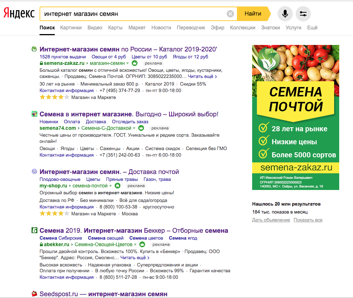This screenshot has width=353, height=298.
Task: Expand the dropdown arrow after магазин-семян
Action: pyautogui.click(x=128, y=63)
